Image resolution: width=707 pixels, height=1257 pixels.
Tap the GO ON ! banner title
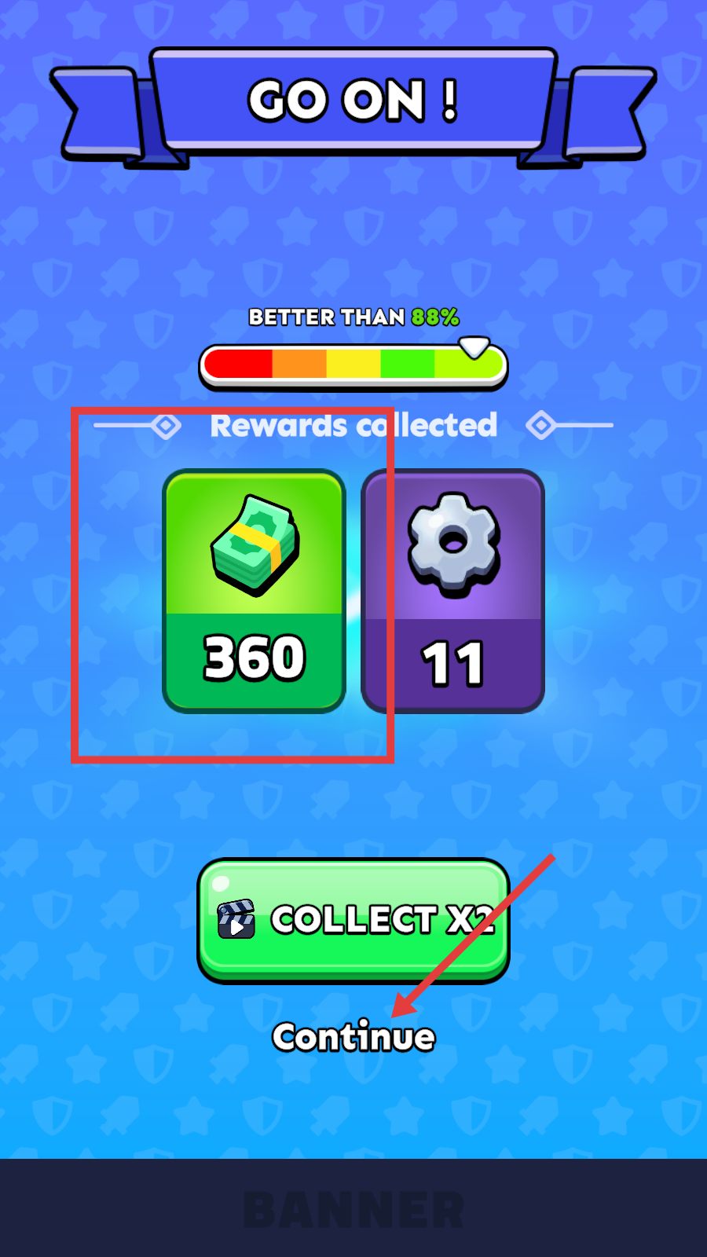pos(353,101)
